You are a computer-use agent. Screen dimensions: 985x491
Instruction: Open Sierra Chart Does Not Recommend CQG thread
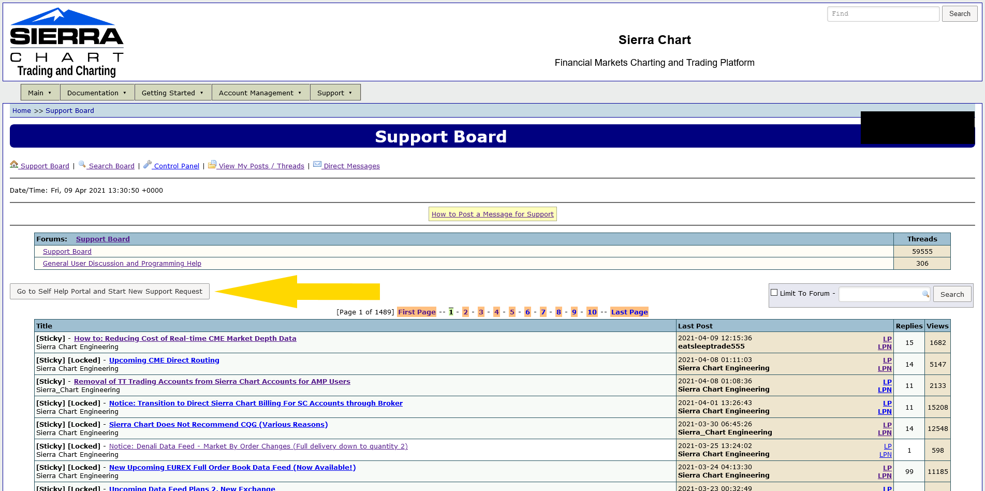[218, 425]
